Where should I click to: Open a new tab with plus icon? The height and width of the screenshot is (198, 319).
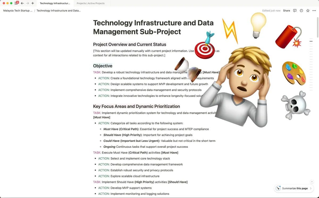[33, 3]
